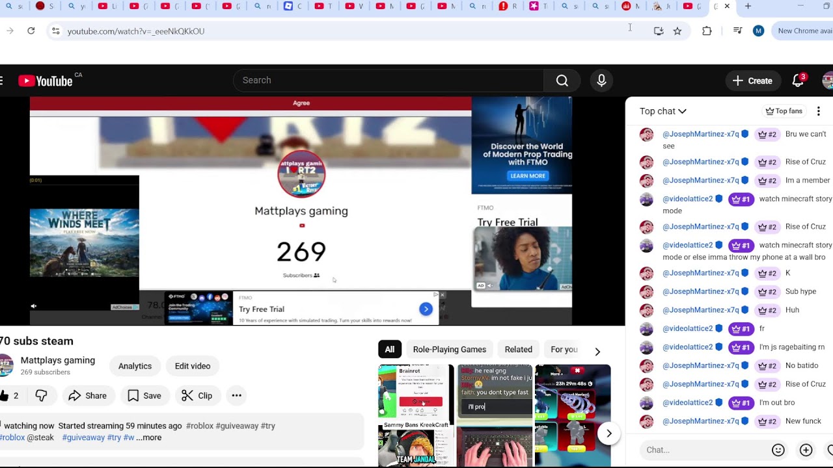Expand the description with ...more
Viewport: 833px width, 468px height.
pos(149,437)
